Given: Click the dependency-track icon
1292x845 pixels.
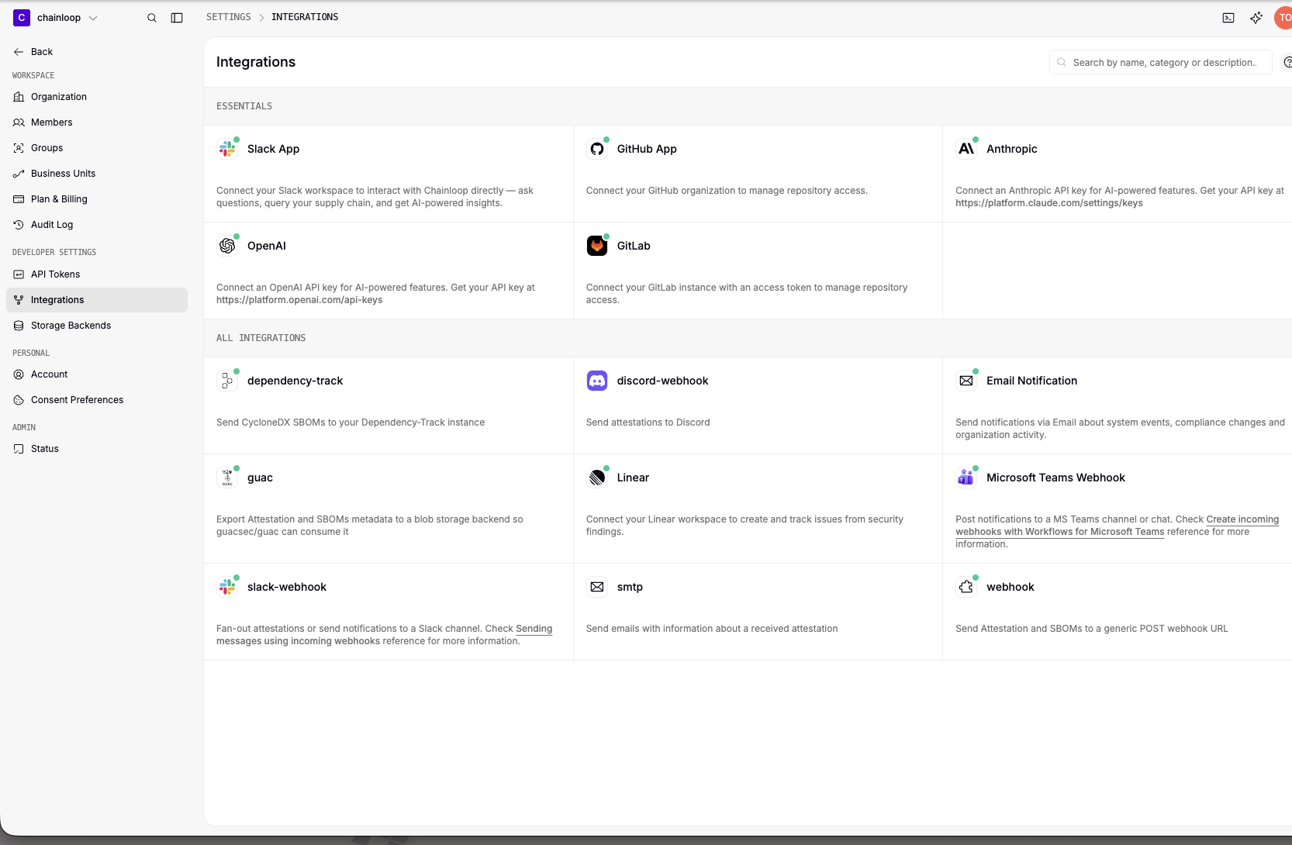Looking at the screenshot, I should pyautogui.click(x=227, y=381).
